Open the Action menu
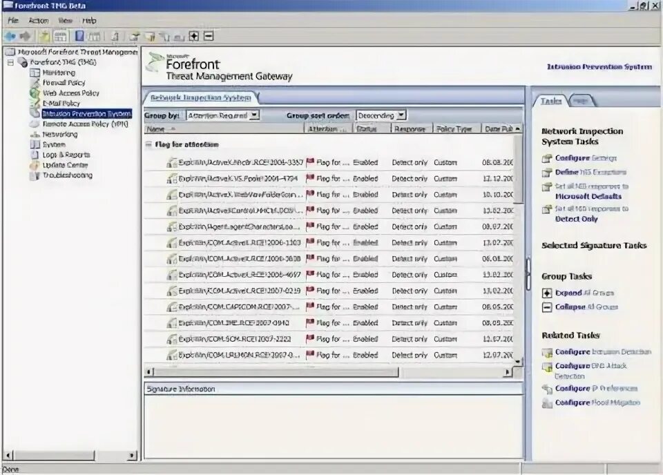 click(x=39, y=20)
